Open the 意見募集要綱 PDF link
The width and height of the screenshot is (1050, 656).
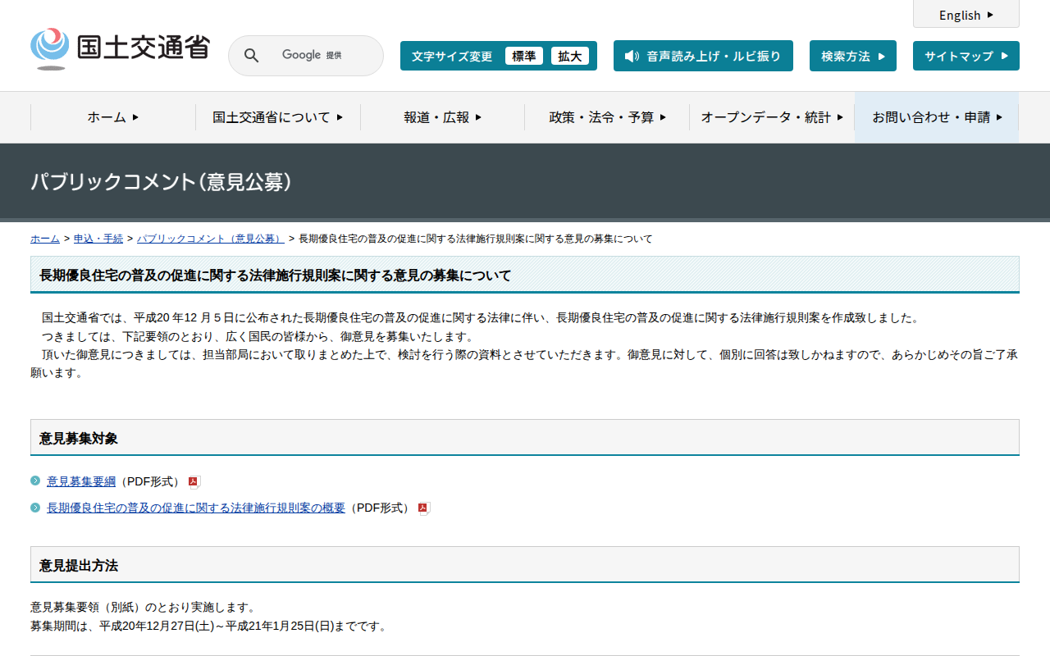(81, 481)
